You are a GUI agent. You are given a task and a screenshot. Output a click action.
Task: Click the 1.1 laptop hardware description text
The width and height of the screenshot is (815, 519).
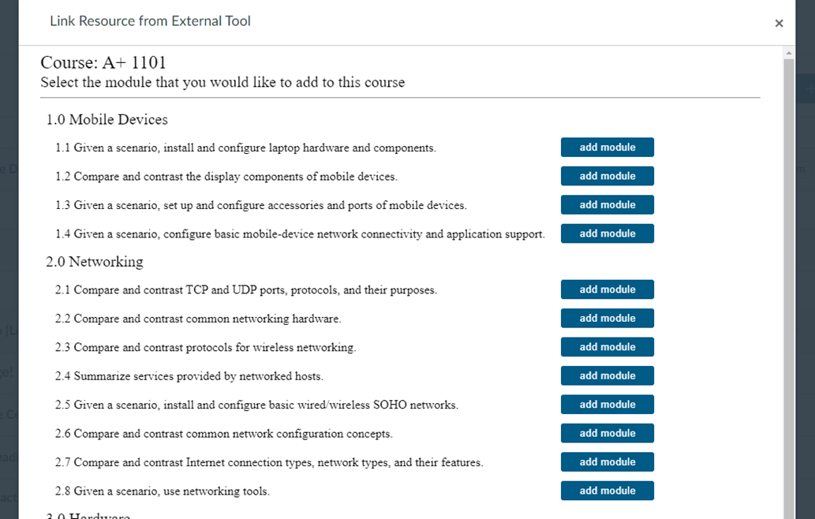click(x=245, y=148)
